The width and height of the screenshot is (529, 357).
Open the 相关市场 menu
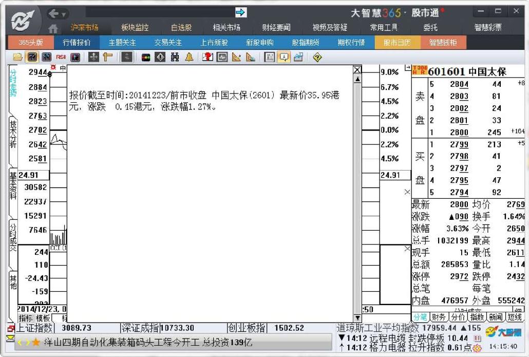[226, 27]
